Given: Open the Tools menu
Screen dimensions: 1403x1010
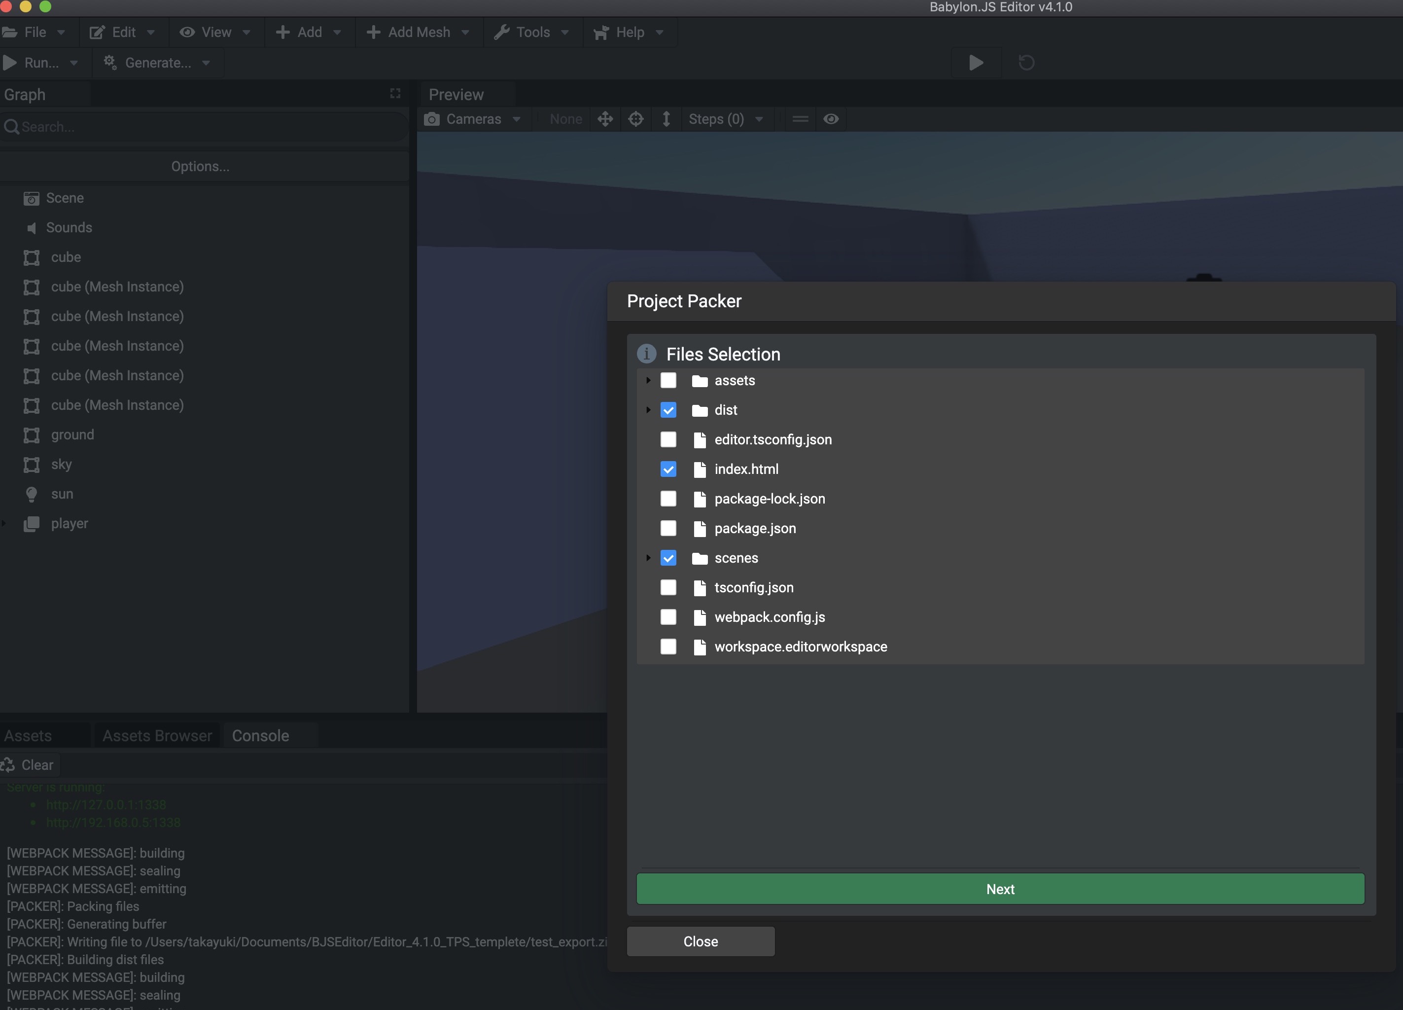Looking at the screenshot, I should tap(531, 32).
